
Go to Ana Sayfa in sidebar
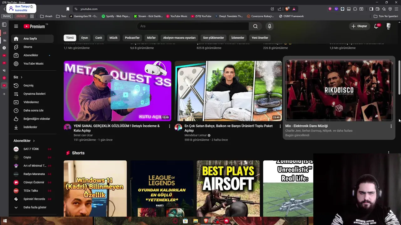click(32, 38)
